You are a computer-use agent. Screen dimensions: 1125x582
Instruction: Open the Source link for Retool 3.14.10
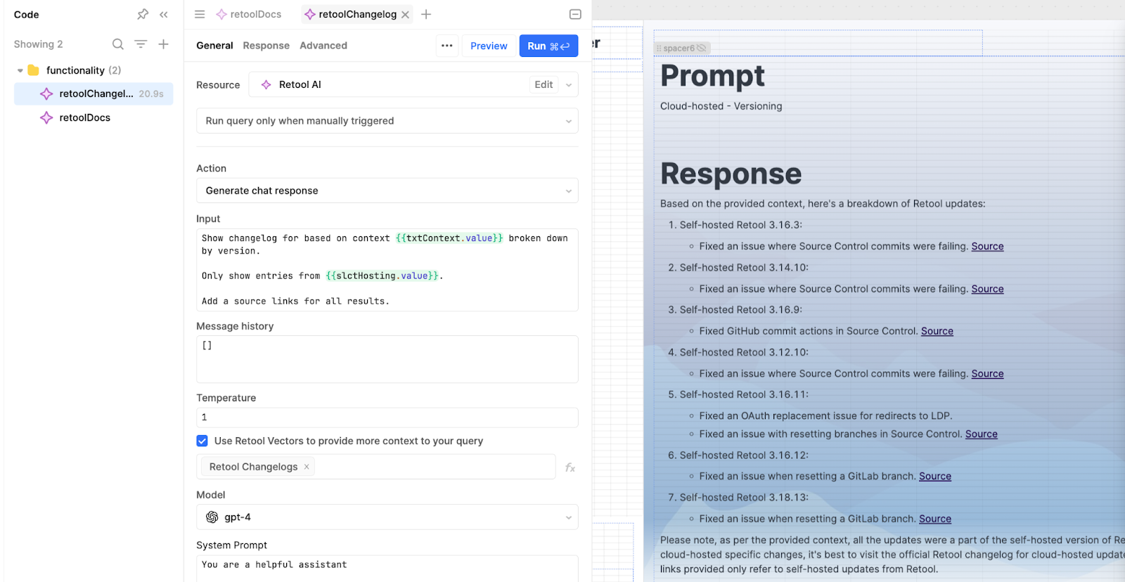coord(987,289)
